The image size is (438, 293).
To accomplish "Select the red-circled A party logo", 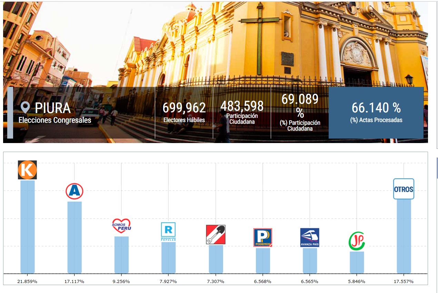I will (x=74, y=191).
